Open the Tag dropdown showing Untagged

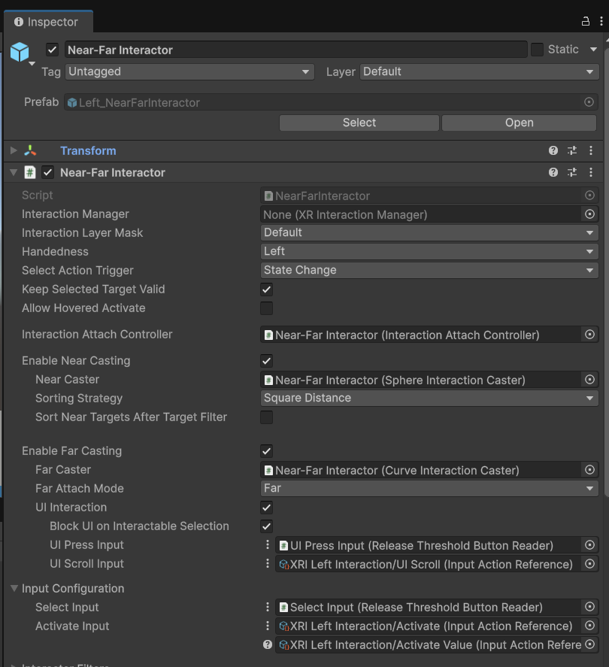189,71
